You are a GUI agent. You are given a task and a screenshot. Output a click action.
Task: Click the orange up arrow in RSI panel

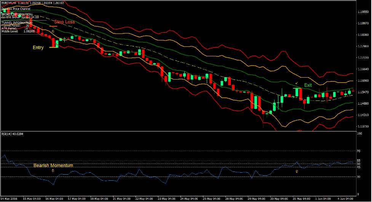pos(297,172)
